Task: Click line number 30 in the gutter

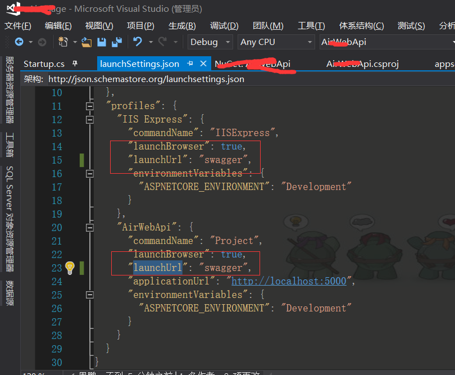Action: (57, 363)
